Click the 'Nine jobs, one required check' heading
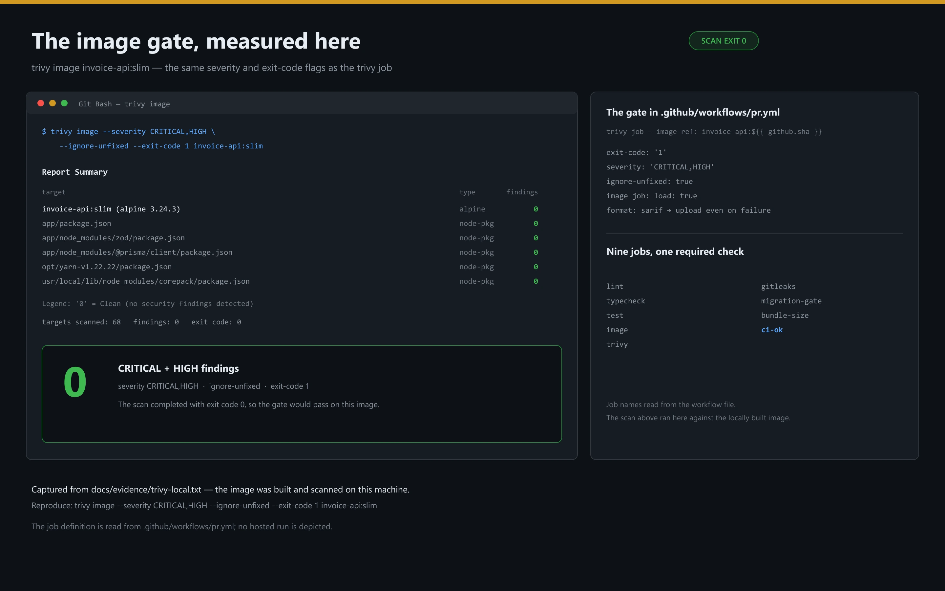 click(x=675, y=252)
